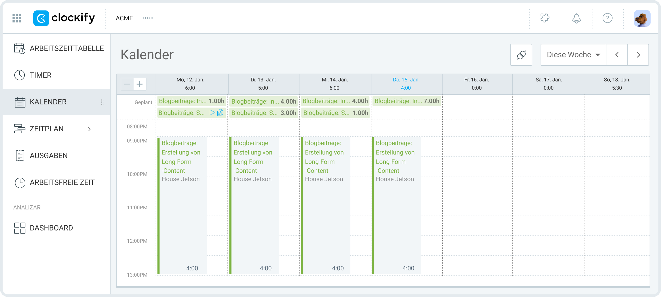Copy Monday's planned entry with the copy icon

coord(220,113)
